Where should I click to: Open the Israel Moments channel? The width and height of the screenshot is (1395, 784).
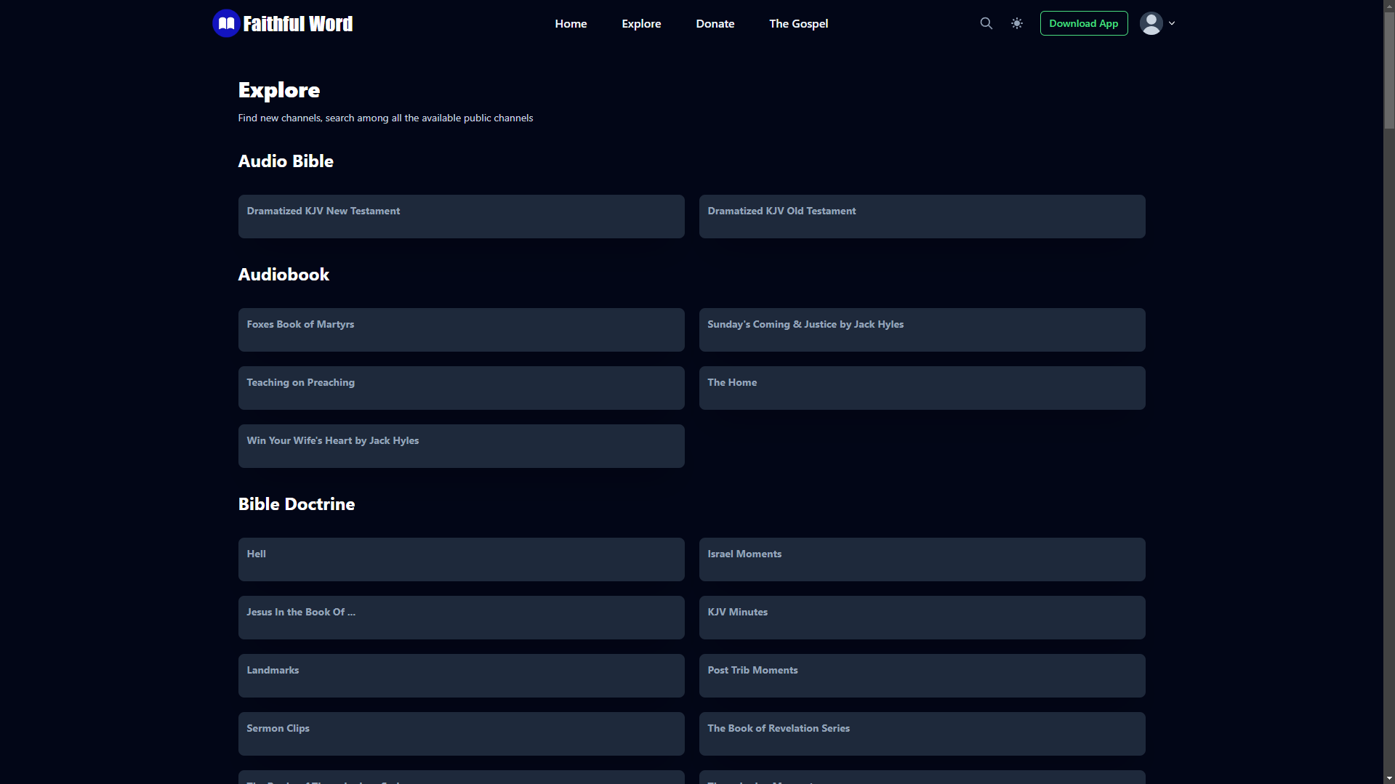[922, 559]
